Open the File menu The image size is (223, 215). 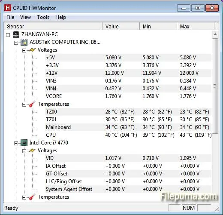[10, 17]
